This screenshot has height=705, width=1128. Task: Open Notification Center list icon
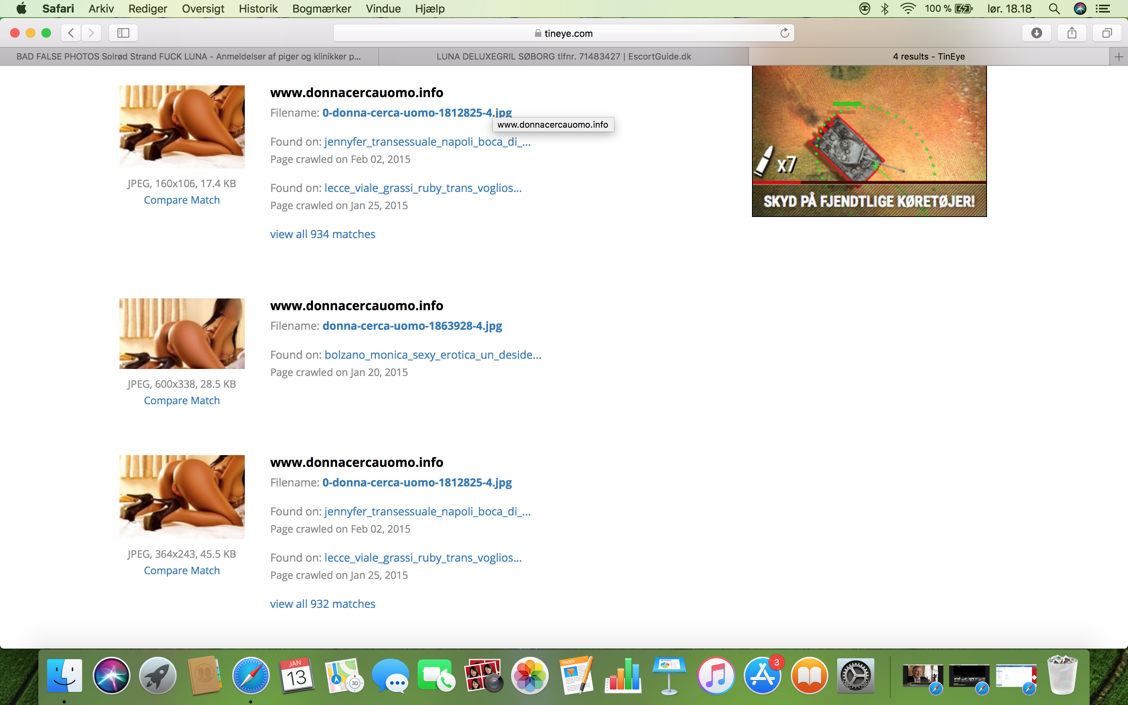point(1103,8)
